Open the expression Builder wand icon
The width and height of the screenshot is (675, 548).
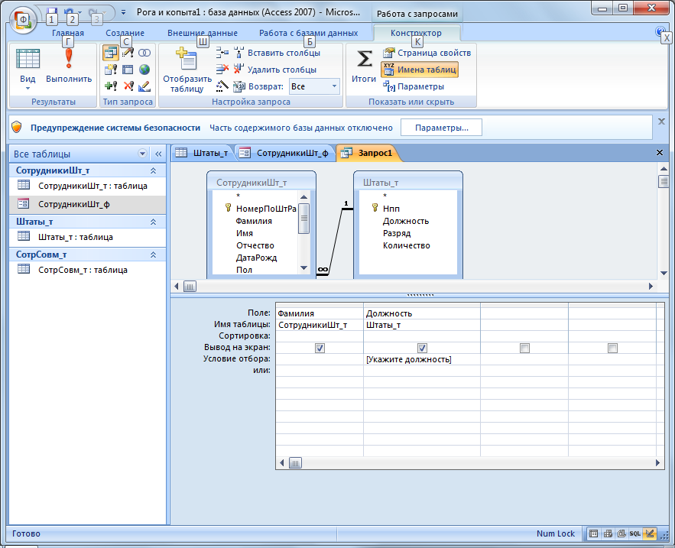coord(222,86)
